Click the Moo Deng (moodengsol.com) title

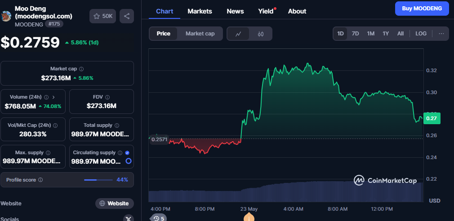44,13
